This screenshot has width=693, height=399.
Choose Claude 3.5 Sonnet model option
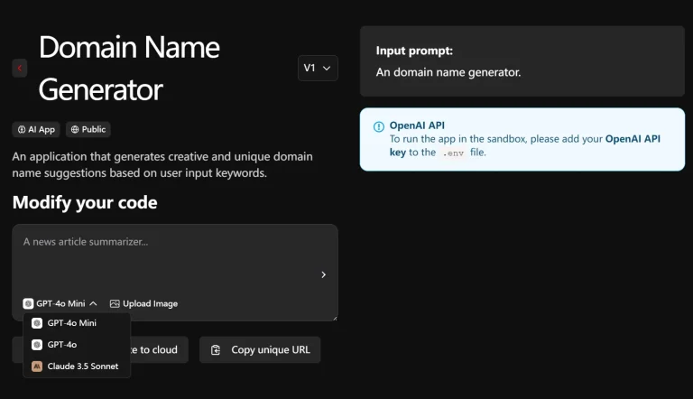77,367
